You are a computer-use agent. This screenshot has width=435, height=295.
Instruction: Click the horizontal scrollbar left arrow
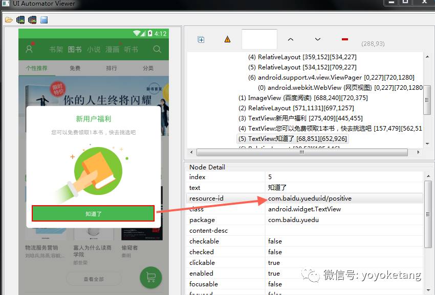[x=191, y=152]
